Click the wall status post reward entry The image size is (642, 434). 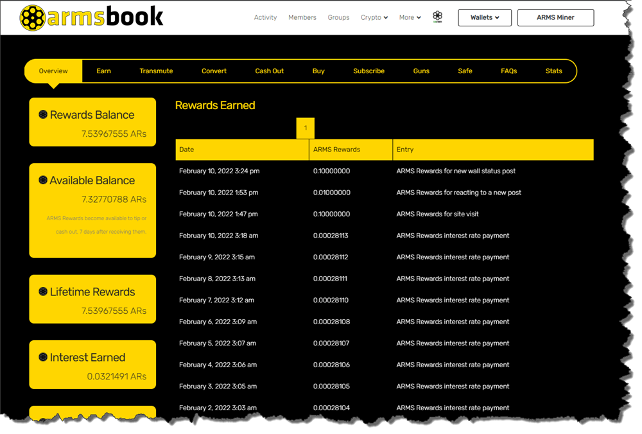tap(456, 171)
